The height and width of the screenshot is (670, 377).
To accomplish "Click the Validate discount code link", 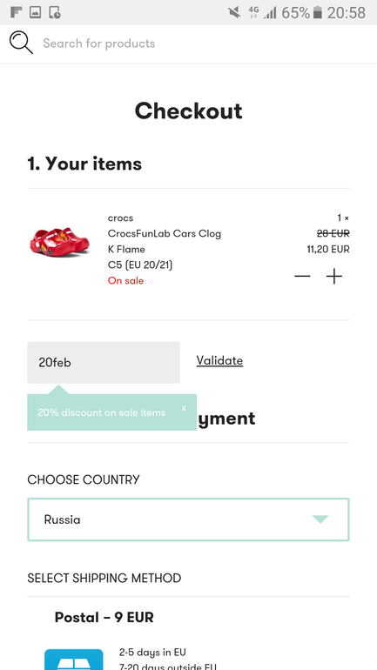I will point(219,360).
